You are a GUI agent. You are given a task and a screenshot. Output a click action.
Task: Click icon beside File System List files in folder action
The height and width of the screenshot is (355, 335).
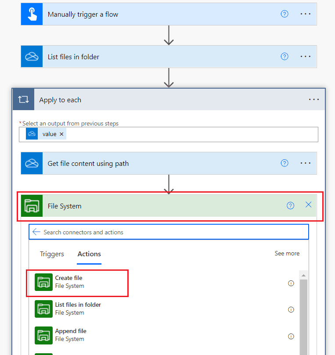point(44,309)
